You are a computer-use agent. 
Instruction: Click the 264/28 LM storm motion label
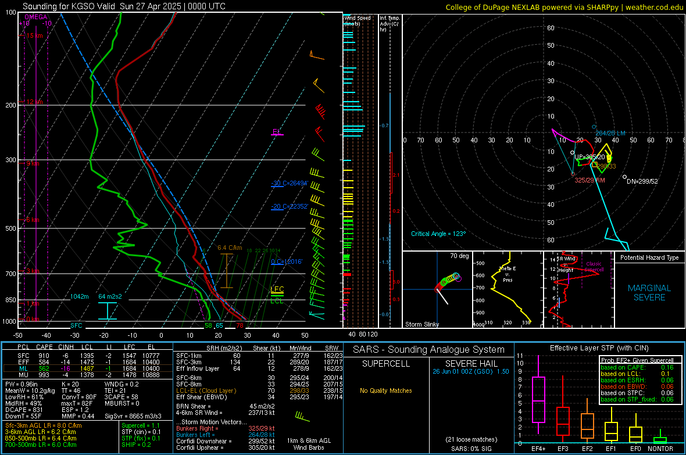click(x=610, y=133)
